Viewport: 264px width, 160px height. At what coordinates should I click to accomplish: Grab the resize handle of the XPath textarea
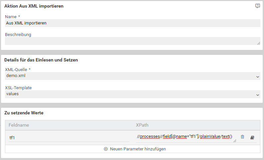(235, 141)
